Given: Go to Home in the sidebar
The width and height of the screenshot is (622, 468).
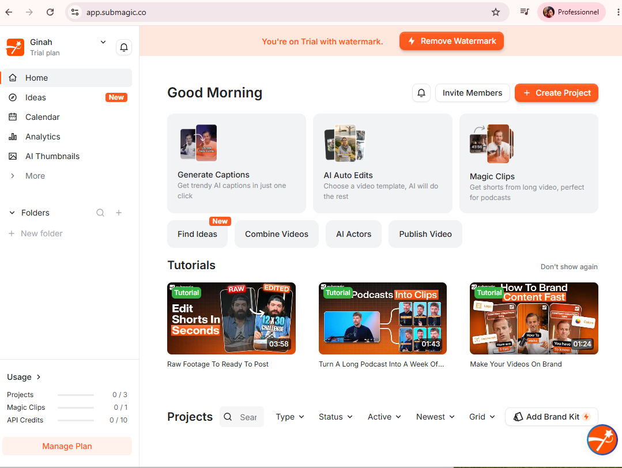Looking at the screenshot, I should point(67,78).
